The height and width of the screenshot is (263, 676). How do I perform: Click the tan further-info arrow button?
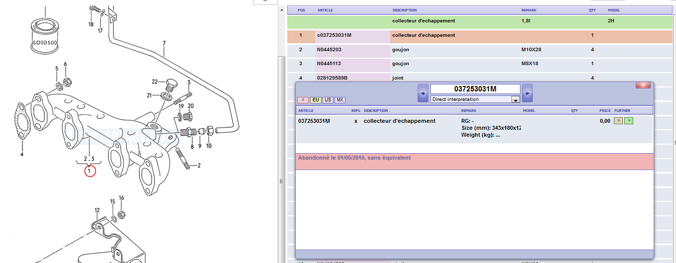[618, 121]
